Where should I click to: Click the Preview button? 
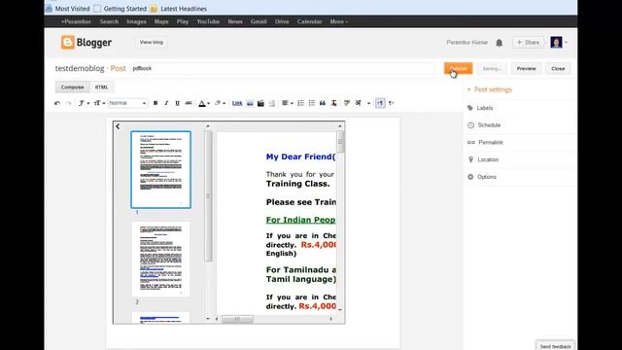point(527,69)
